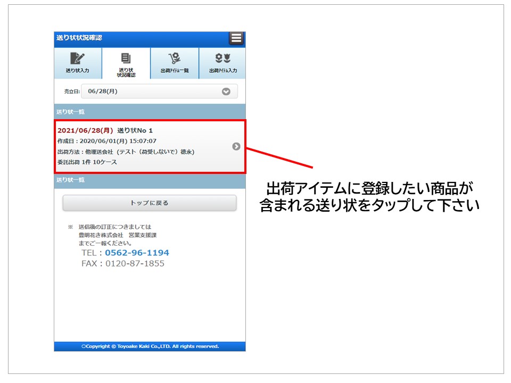Tap the 2021/06/28(月) 送り状No 1 heading
The height and width of the screenshot is (383, 511).
(x=105, y=130)
